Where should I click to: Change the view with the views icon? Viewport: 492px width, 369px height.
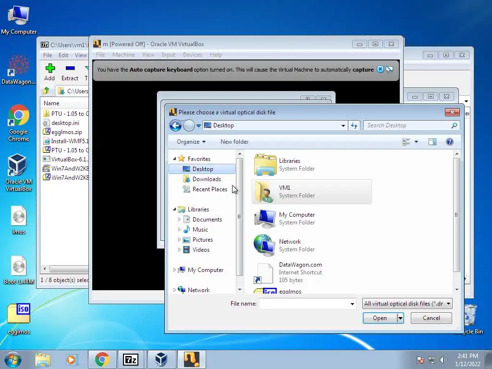point(406,142)
